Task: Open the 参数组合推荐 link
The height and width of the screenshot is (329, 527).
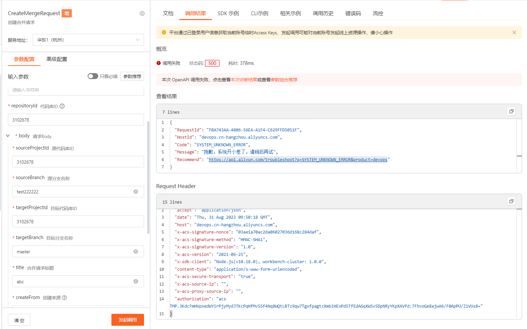Action: coord(284,80)
